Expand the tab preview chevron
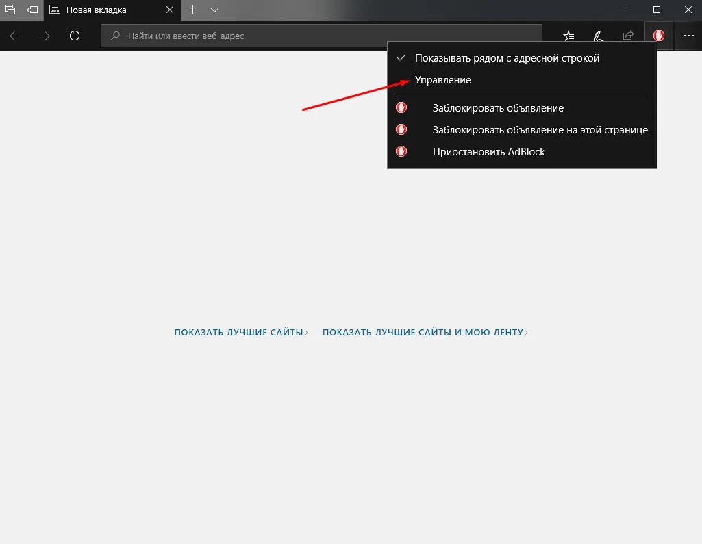Viewport: 702px width, 544px height. tap(214, 10)
